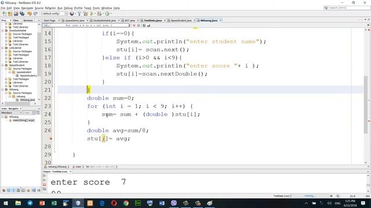
Task: Click the rerun icon in Output panel
Action: [x=44, y=176]
